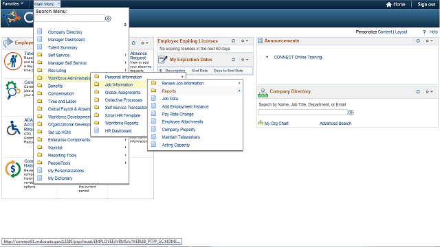This screenshot has width=440, height=247.
Task: Click the Time reporting clock icon
Action: [x=13, y=61]
